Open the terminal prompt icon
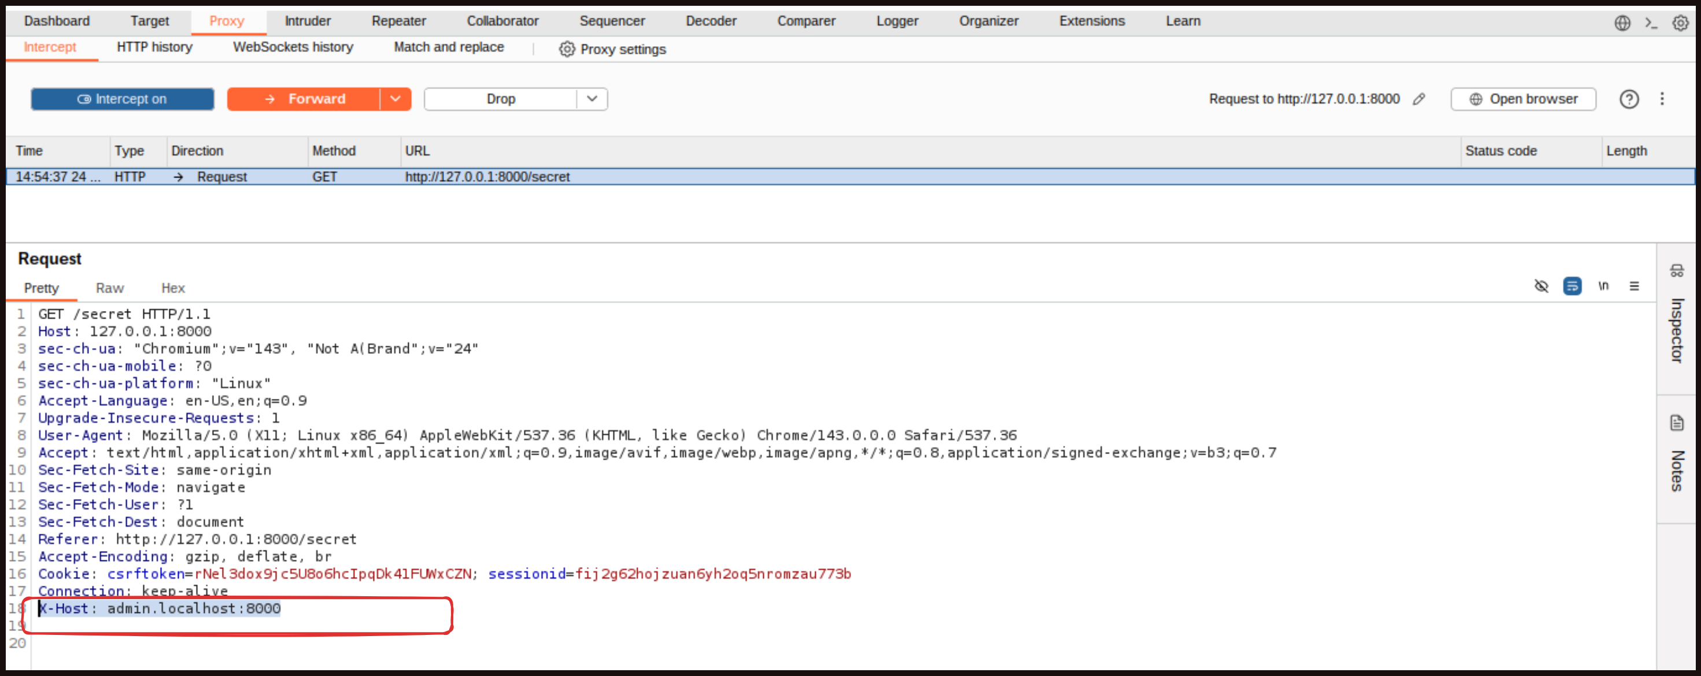This screenshot has height=676, width=1701. (x=1651, y=23)
